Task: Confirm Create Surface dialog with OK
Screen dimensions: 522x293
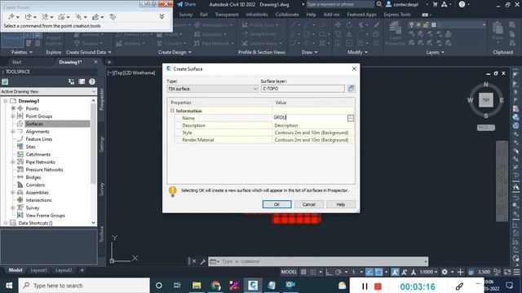Action: [x=276, y=204]
